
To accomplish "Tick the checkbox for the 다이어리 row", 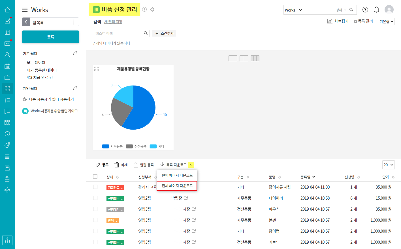I will coord(95,198).
